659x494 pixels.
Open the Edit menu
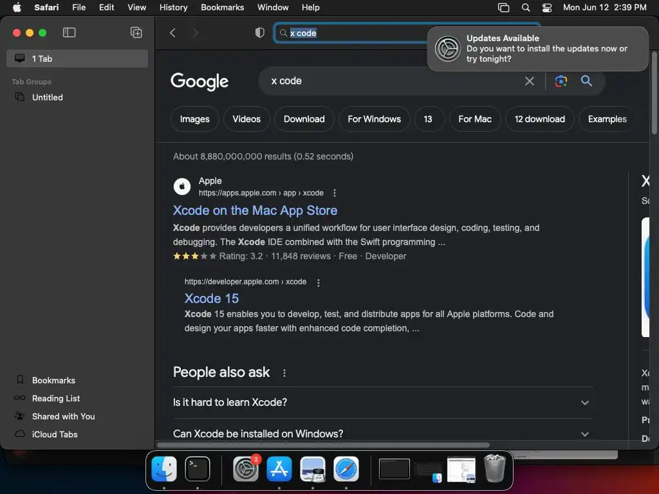coord(106,8)
